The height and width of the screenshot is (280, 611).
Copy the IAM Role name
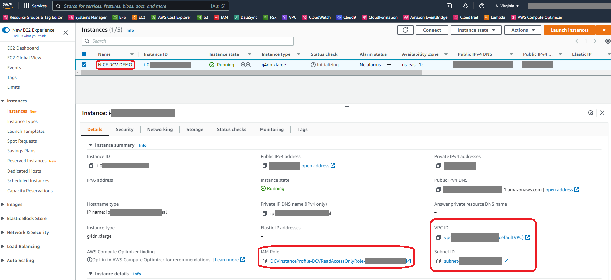(x=265, y=261)
